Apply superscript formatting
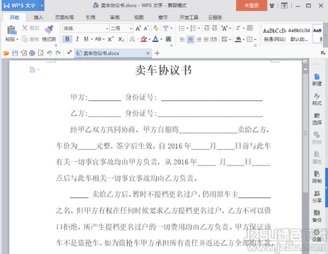The image size is (328, 254). [x=111, y=39]
